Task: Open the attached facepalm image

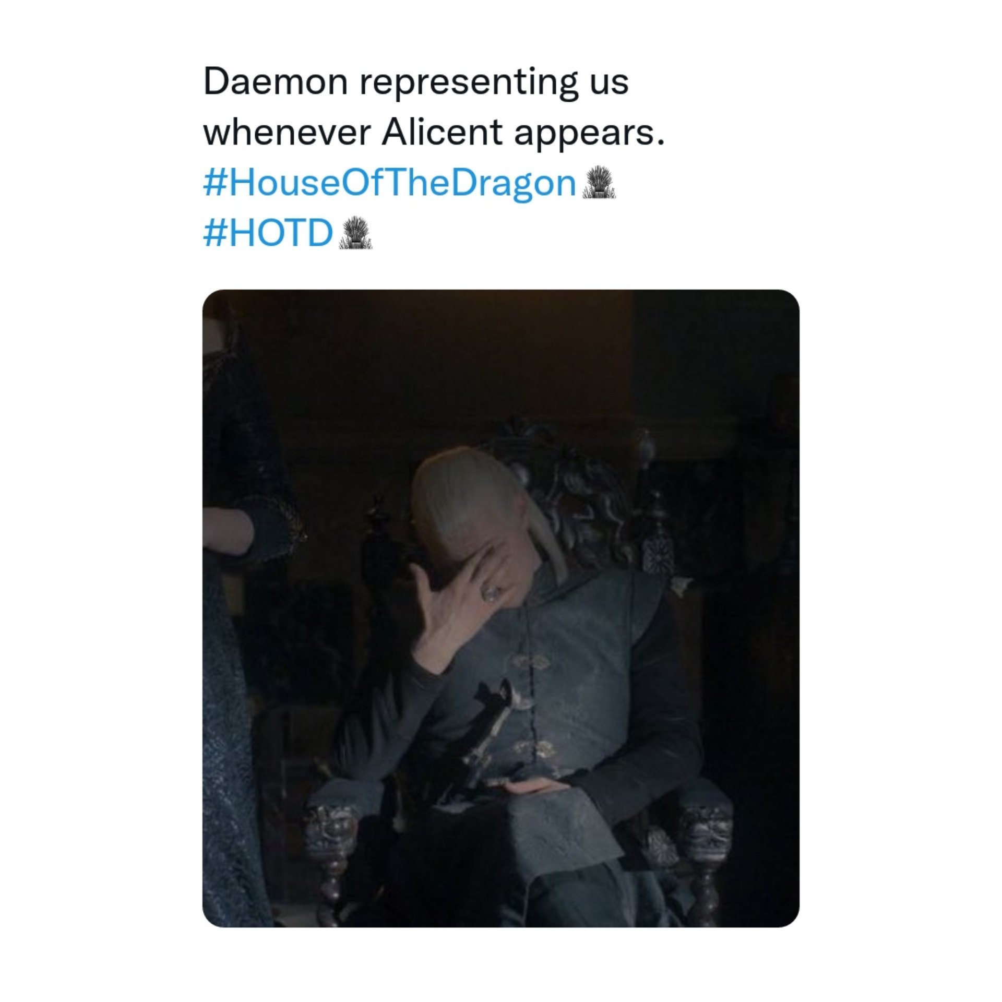Action: coord(500,608)
